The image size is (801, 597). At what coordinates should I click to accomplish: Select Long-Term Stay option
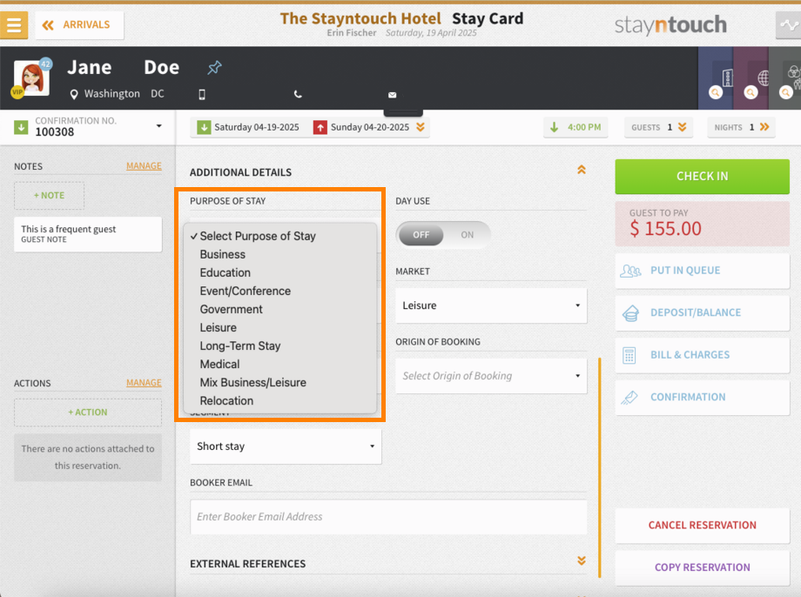(x=280, y=346)
